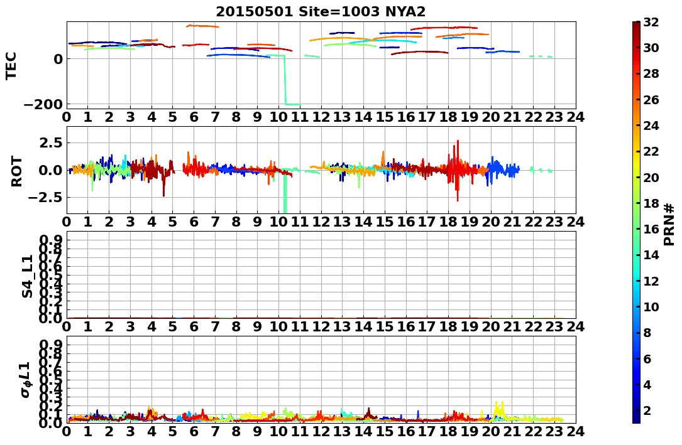Viewport: 682px width, 445px height.
Task: Click the dark red top of the colorbar
Action: [x=636, y=26]
